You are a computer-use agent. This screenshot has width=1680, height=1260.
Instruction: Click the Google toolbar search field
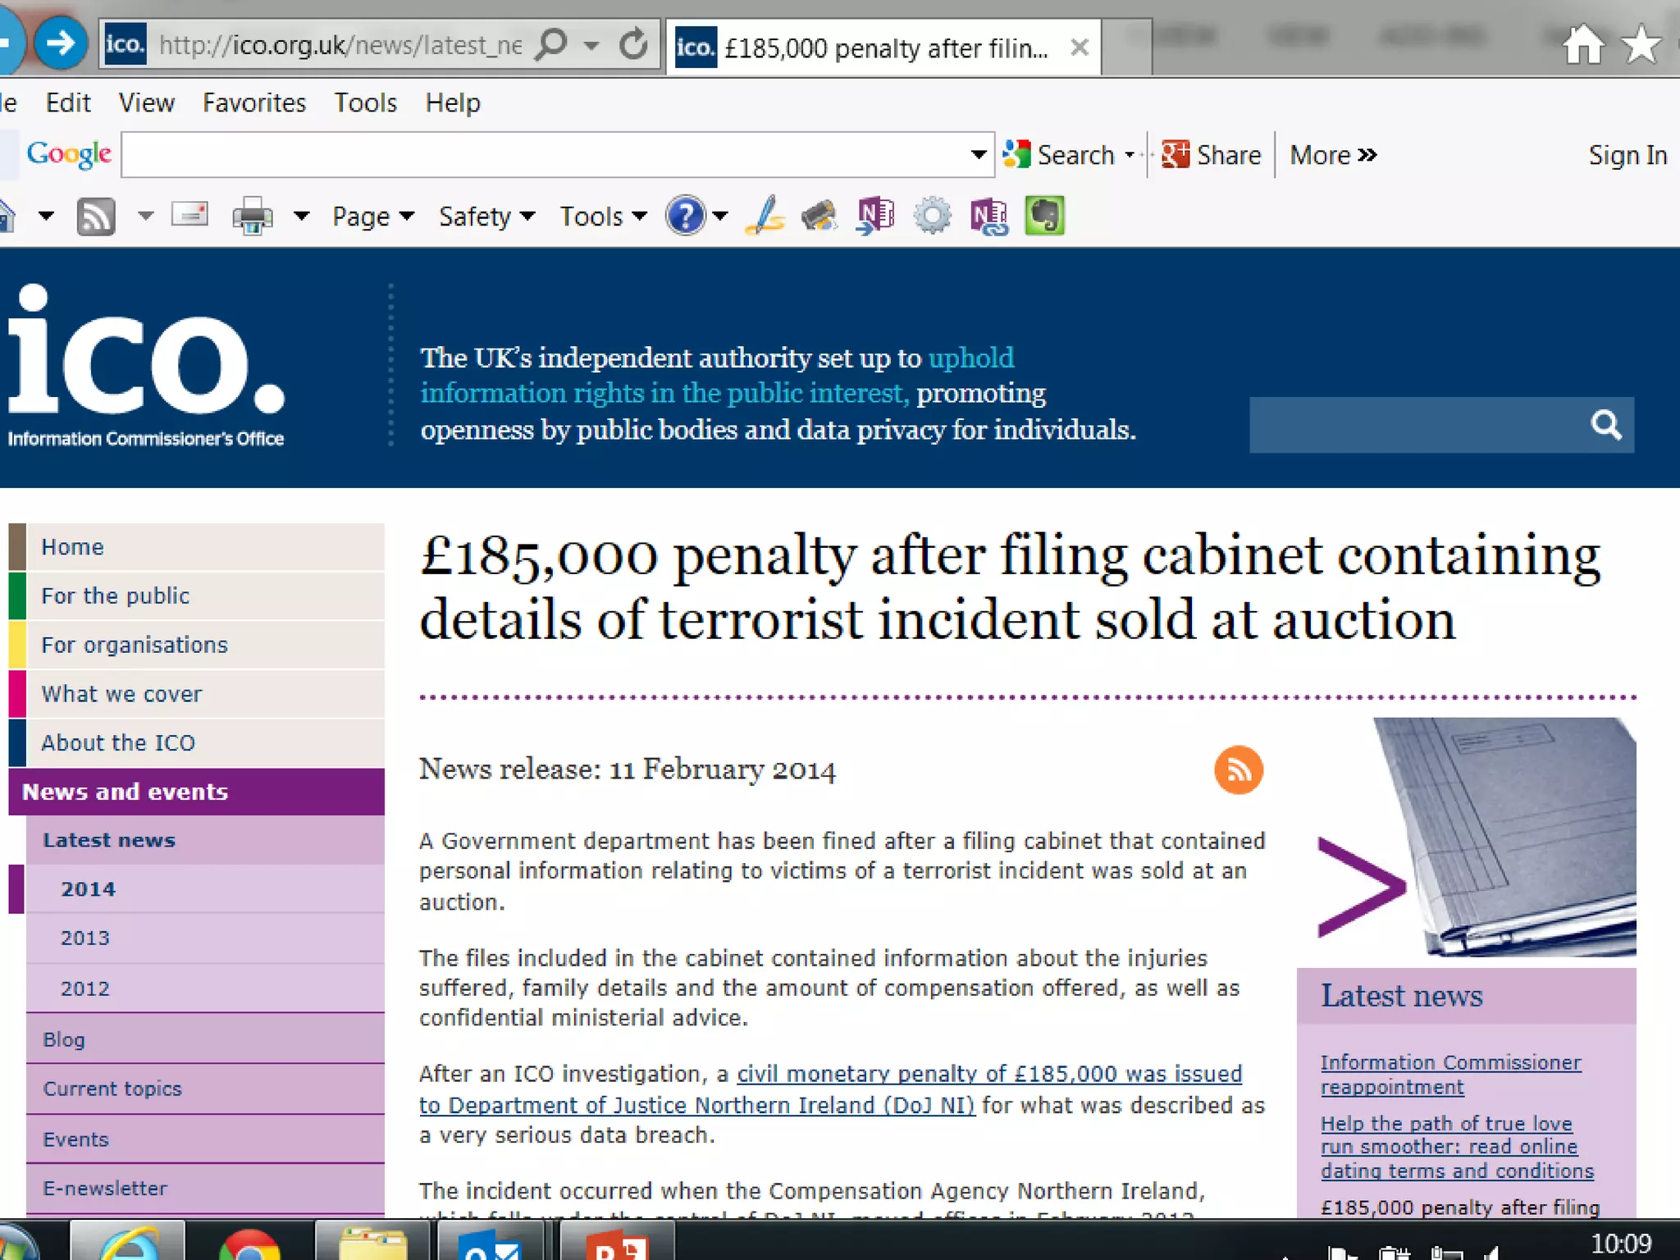541,154
